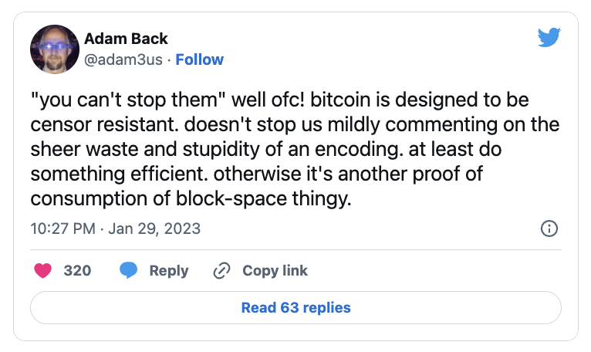Click the Adam Back display name

pos(126,39)
